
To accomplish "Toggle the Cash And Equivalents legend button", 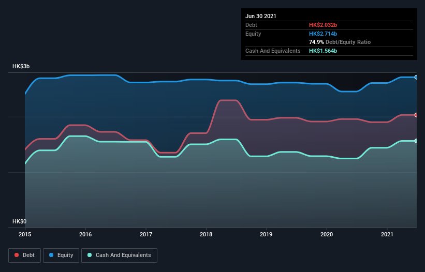I will [119, 255].
